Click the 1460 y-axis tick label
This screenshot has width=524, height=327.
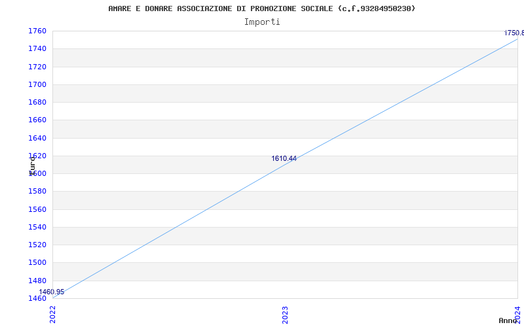click(x=37, y=298)
